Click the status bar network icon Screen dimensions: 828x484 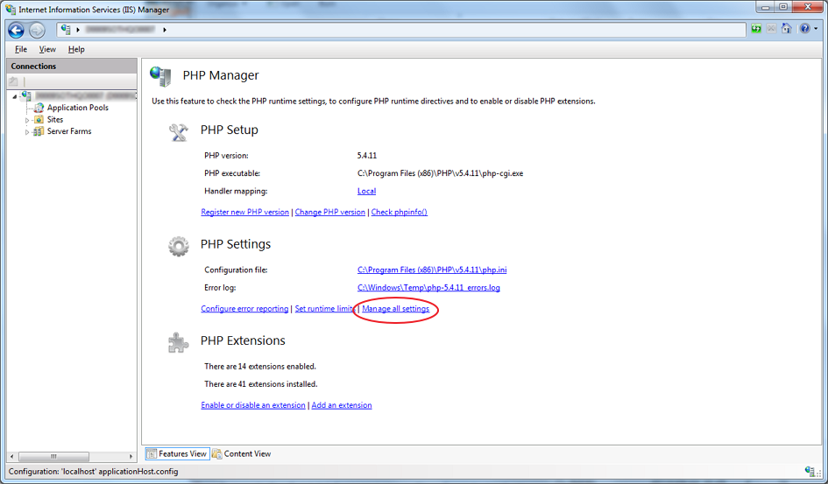[x=810, y=471]
